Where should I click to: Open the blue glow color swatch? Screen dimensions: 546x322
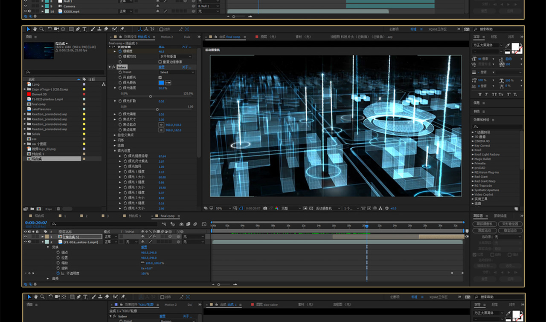[161, 83]
